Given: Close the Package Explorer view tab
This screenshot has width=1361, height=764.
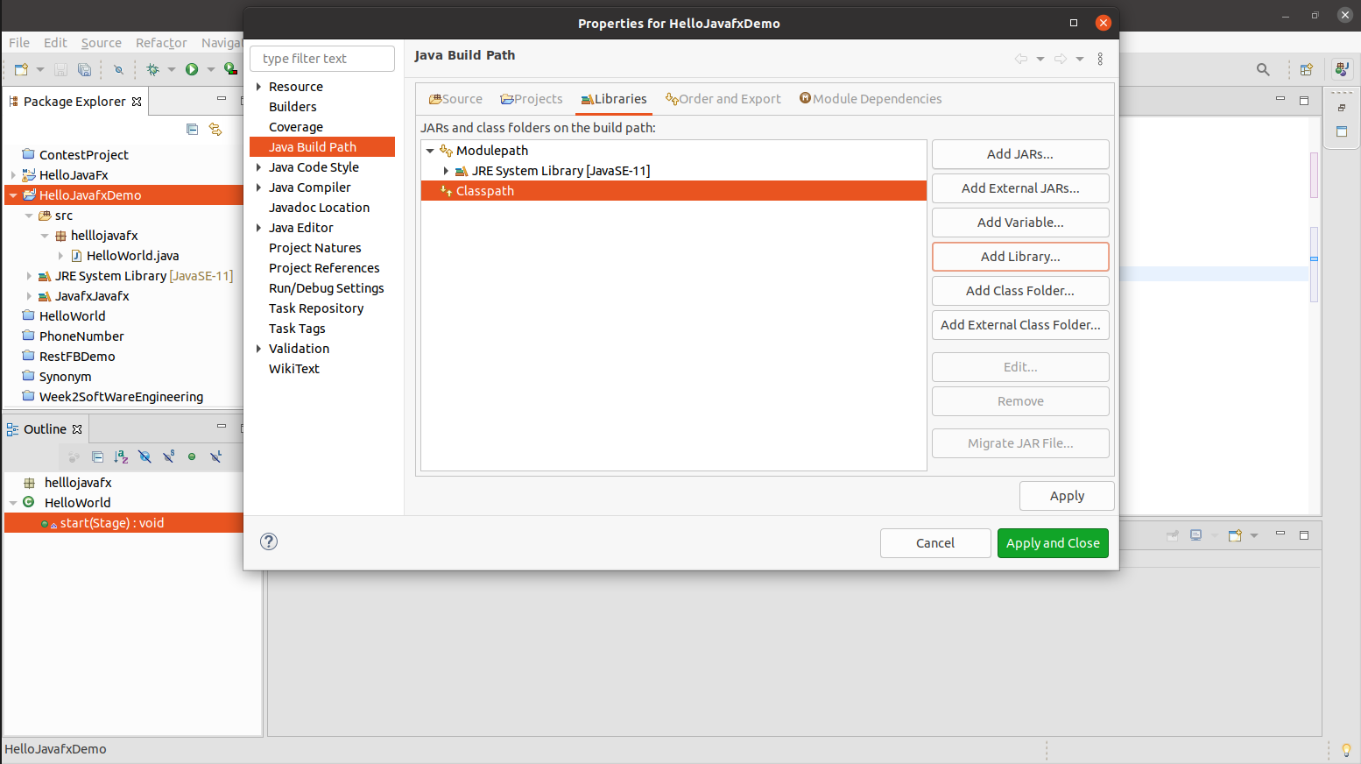Looking at the screenshot, I should pos(137,102).
